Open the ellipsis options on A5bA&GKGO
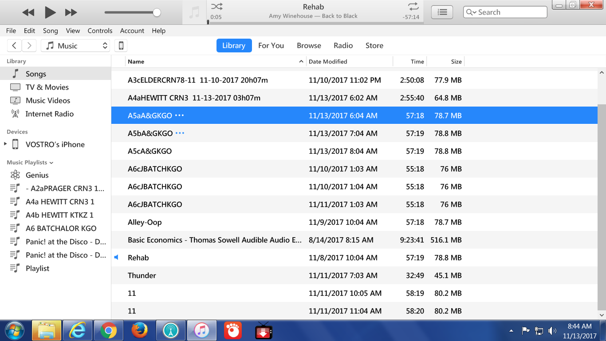Viewport: 606px width, 341px height. click(x=180, y=133)
